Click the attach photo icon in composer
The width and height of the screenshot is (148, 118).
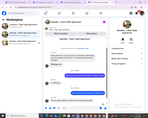50,108
